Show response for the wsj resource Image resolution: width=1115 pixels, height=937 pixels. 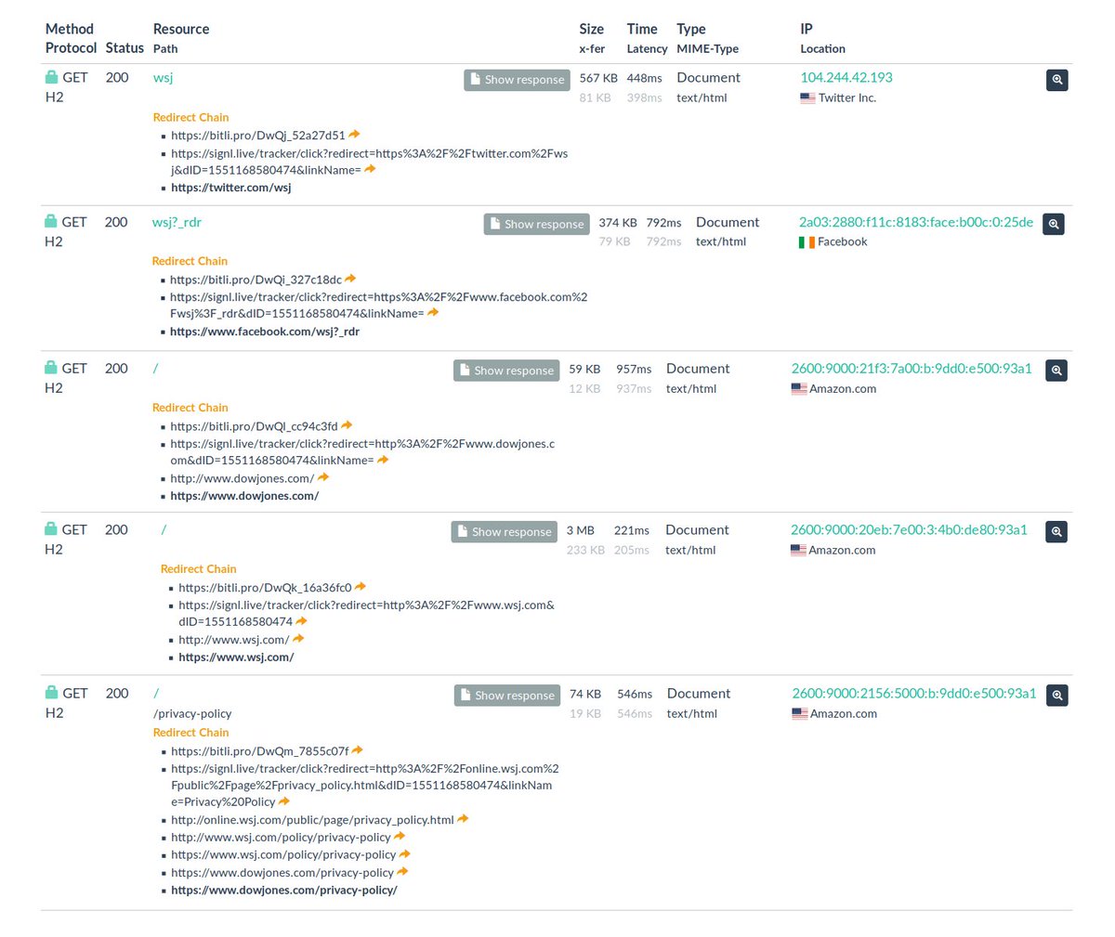tap(517, 80)
